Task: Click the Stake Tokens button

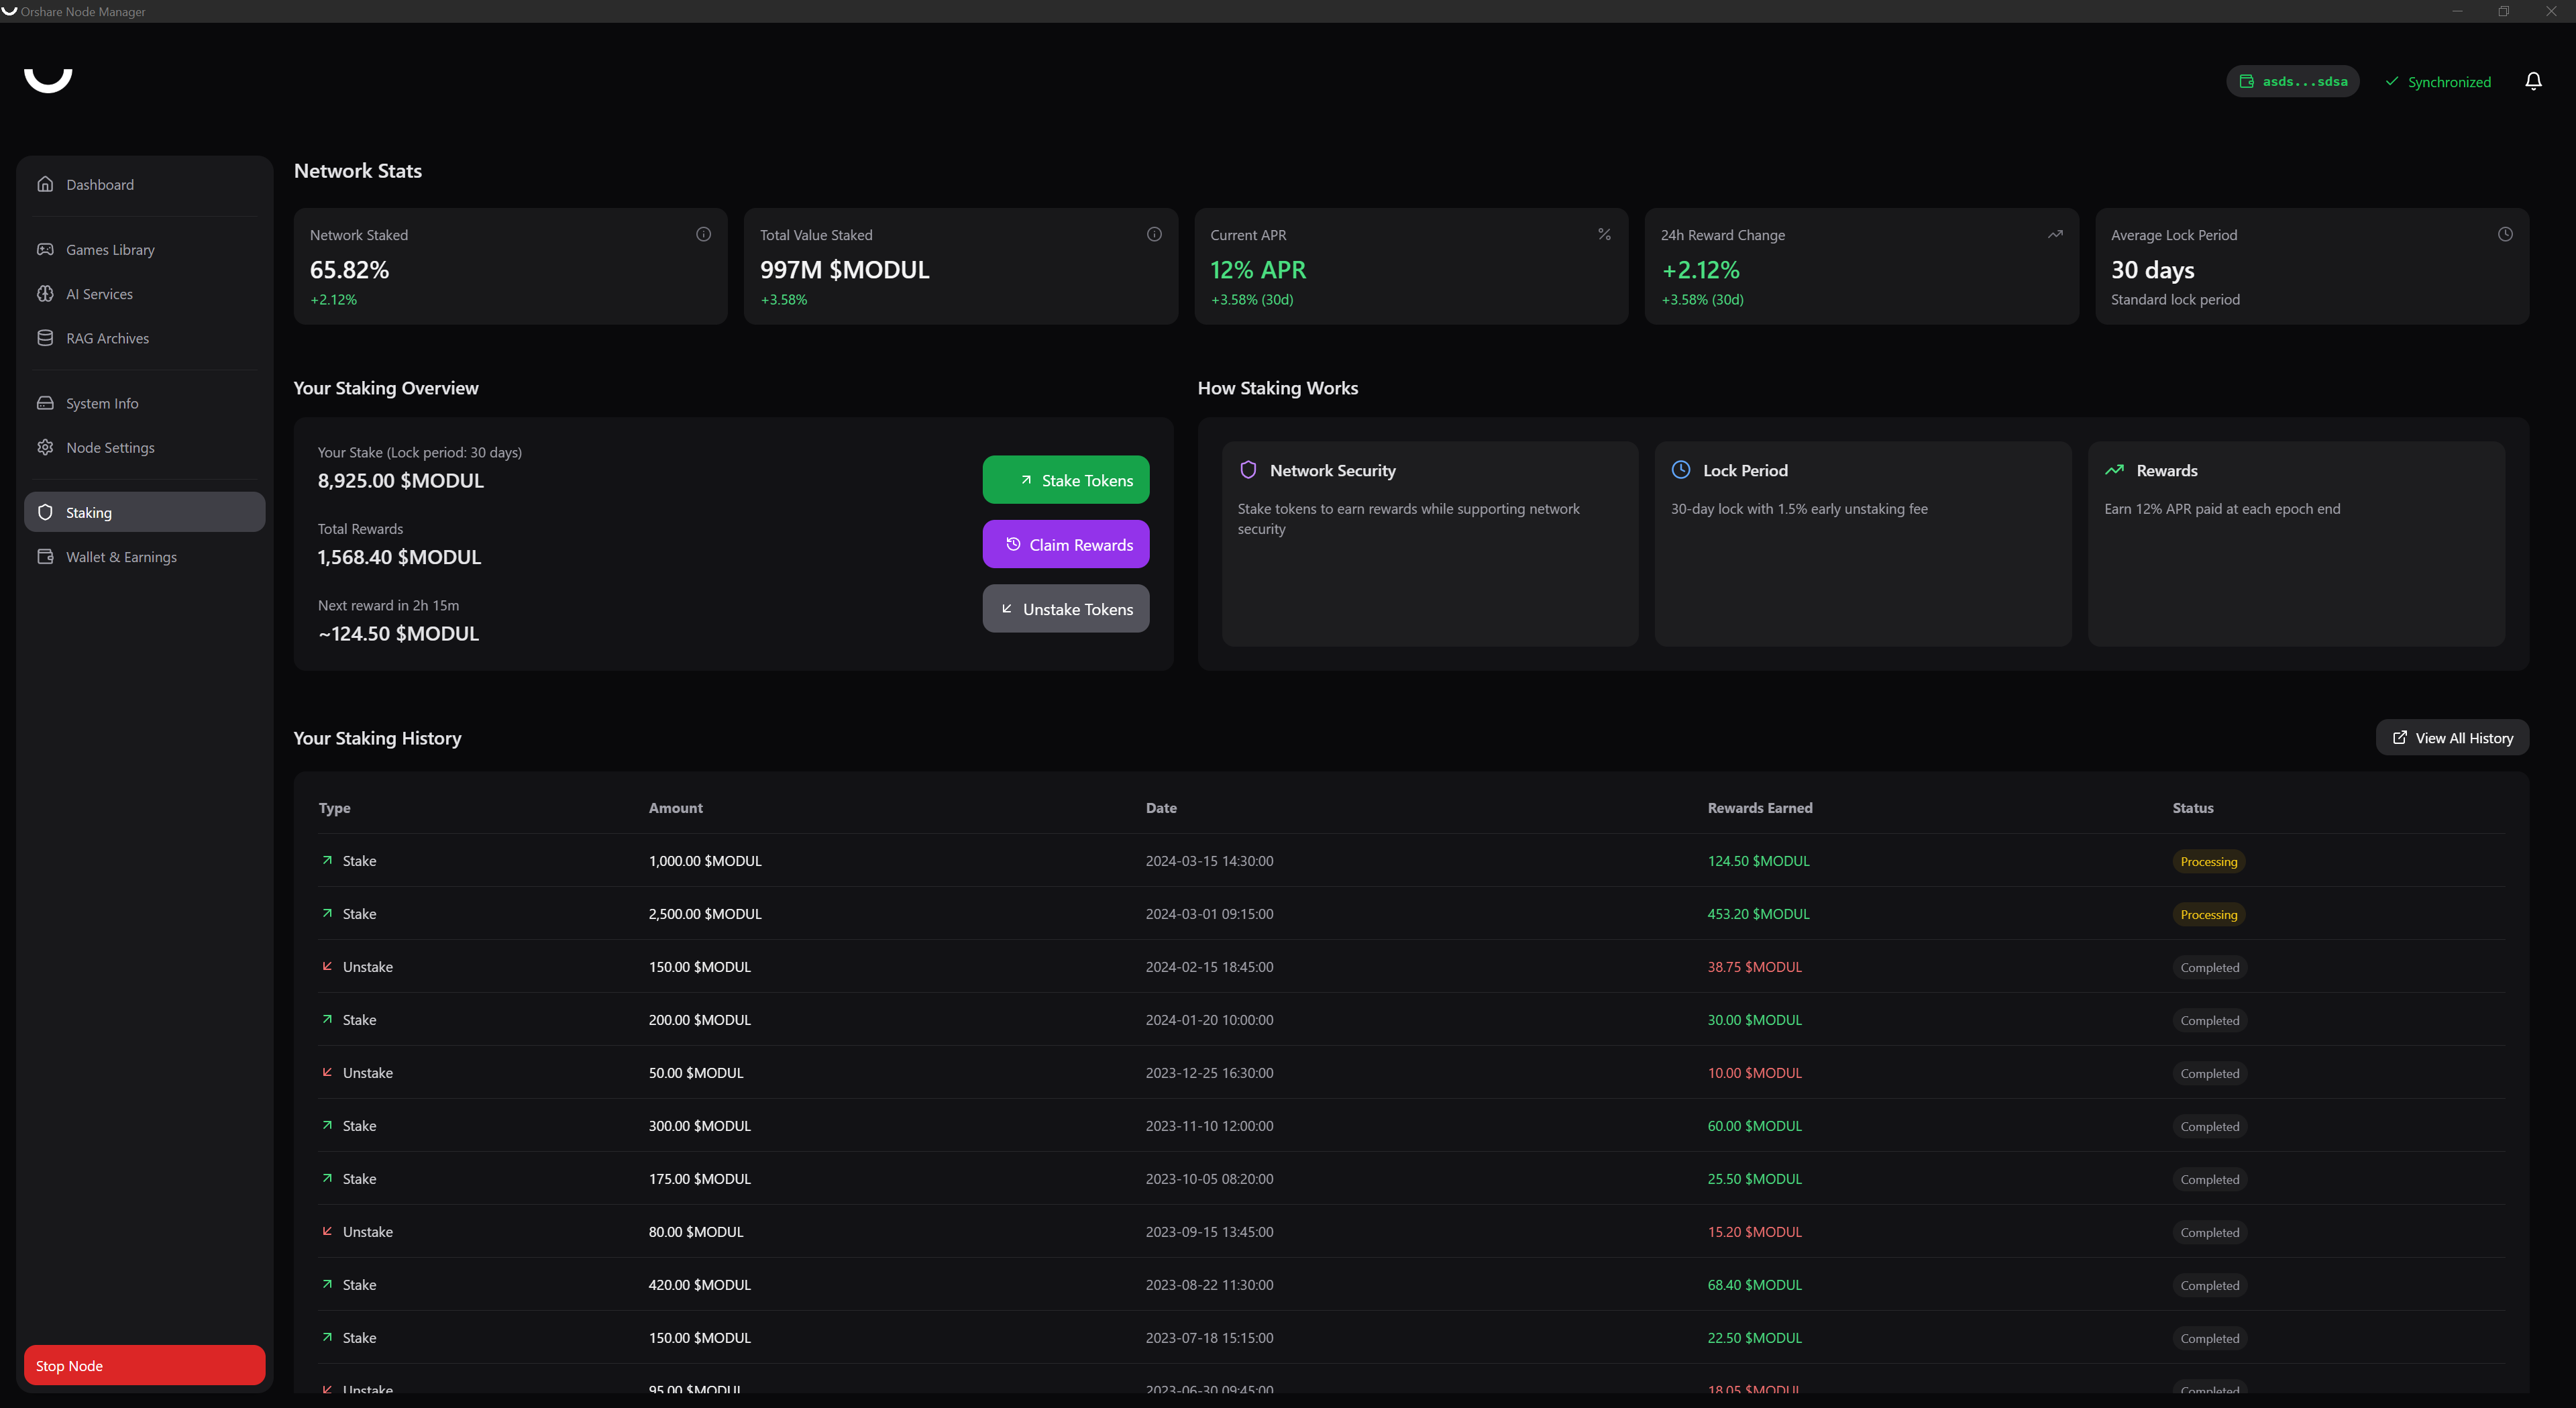Action: (1065, 479)
